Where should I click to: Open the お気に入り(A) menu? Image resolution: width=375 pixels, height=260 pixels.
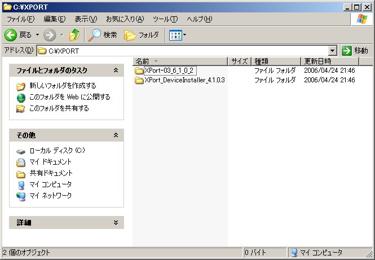pyautogui.click(x=125, y=19)
